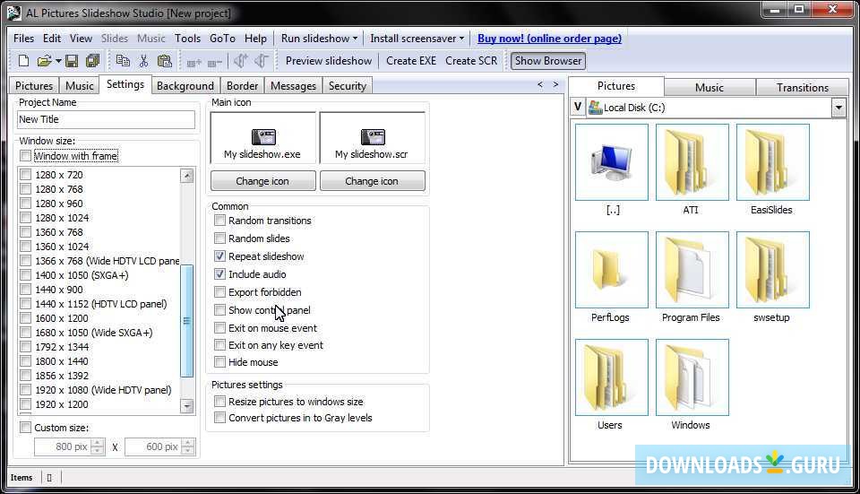Click Create SCR

point(471,61)
